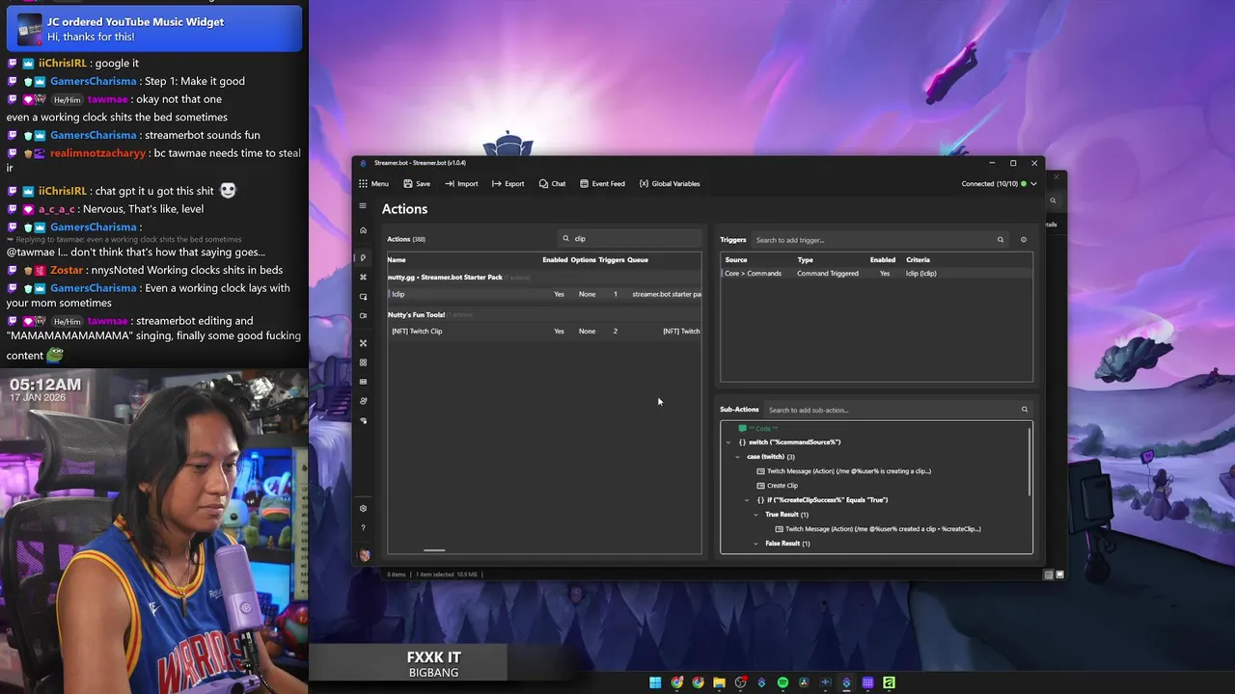Open Settings via the sidebar gear icon
The height and width of the screenshot is (694, 1235).
tap(363, 508)
